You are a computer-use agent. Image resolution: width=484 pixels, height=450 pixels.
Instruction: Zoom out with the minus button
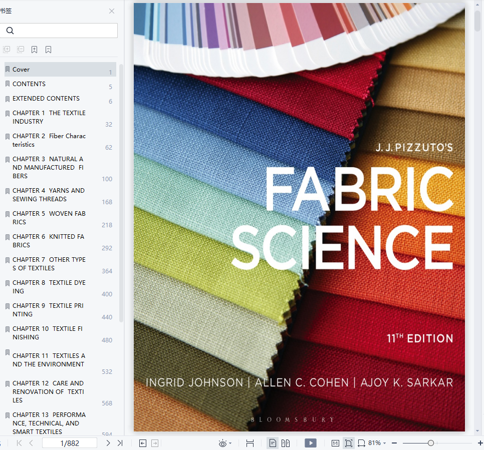coord(394,443)
